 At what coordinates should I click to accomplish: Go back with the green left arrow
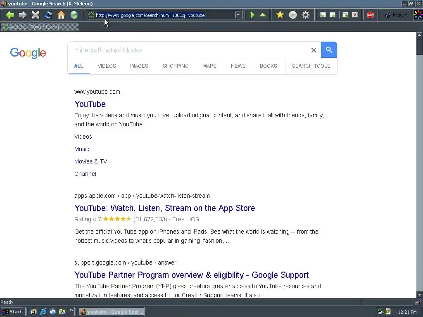(x=10, y=15)
